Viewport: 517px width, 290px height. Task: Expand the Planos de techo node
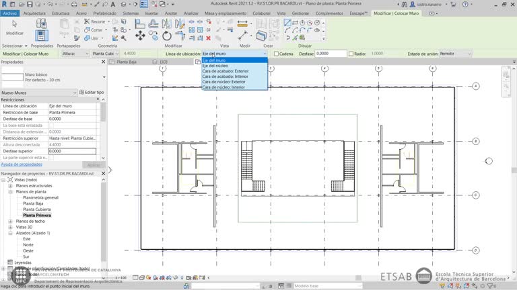coord(10,221)
